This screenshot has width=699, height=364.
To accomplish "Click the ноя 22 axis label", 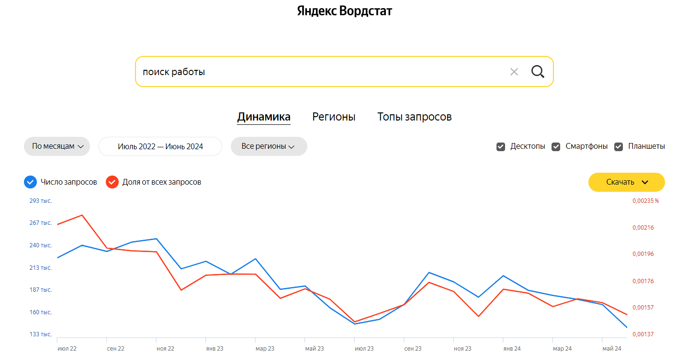I will click(165, 349).
